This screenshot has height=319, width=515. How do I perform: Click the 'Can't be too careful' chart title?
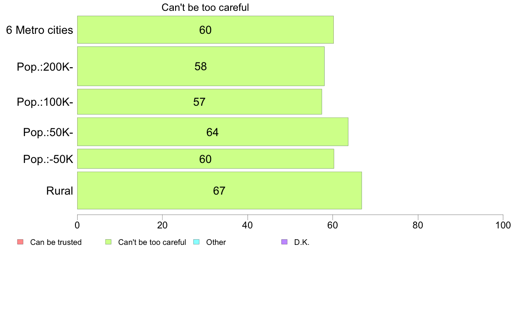(205, 8)
